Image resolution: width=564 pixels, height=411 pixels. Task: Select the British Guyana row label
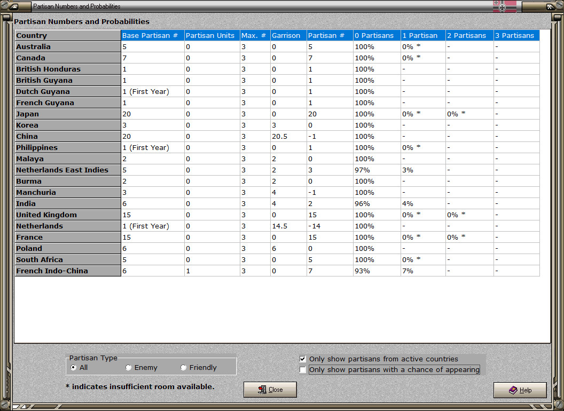(x=68, y=80)
